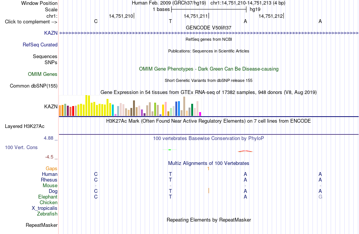Click Short Genetic Variants from dbSNP title
The width and height of the screenshot is (359, 234).
(x=209, y=80)
